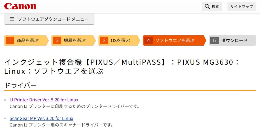
Task: Click the PIXUS MG3630 page title
Action: 205,62
